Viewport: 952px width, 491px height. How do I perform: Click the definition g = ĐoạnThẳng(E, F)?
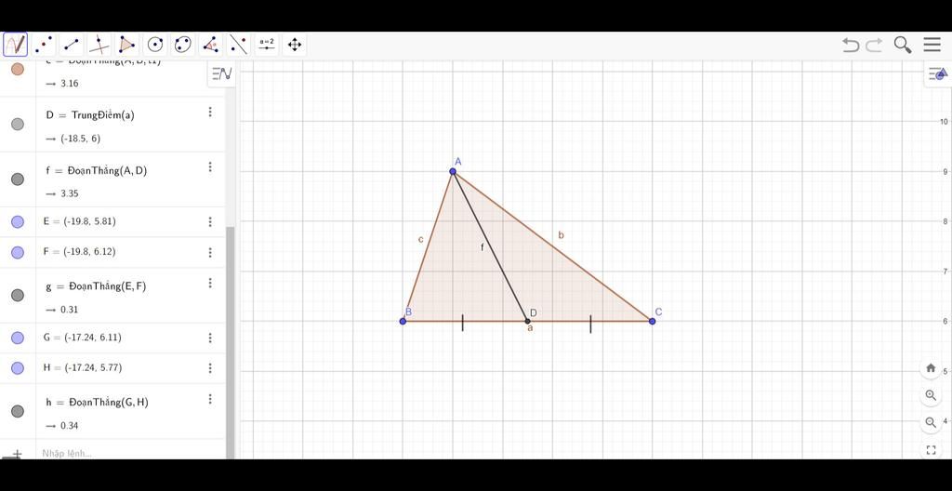click(x=96, y=286)
